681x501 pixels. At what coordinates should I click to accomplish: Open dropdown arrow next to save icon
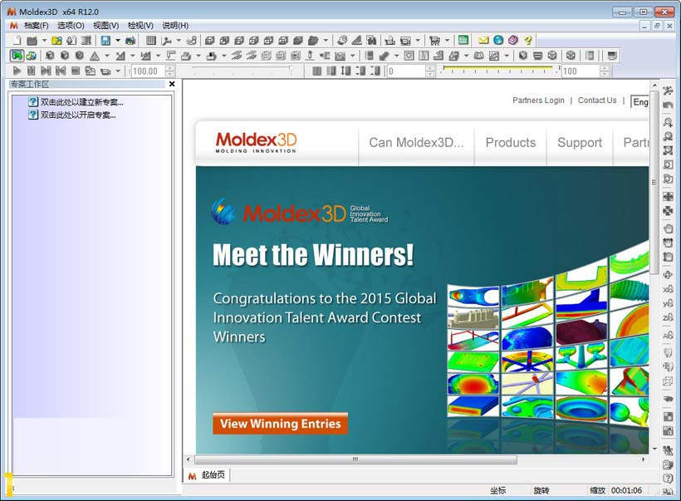click(x=117, y=41)
